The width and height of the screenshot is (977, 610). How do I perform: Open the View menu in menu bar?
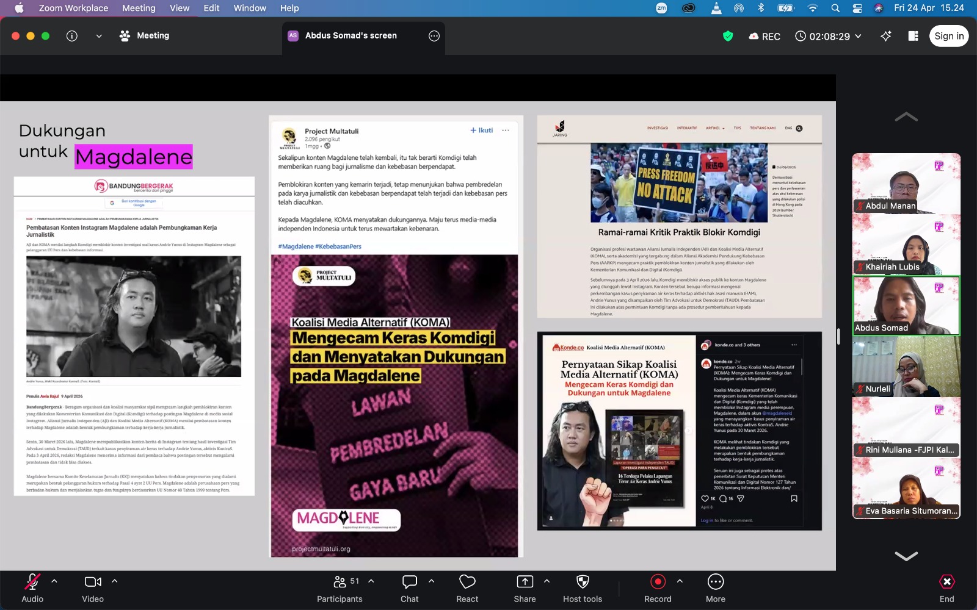click(180, 8)
